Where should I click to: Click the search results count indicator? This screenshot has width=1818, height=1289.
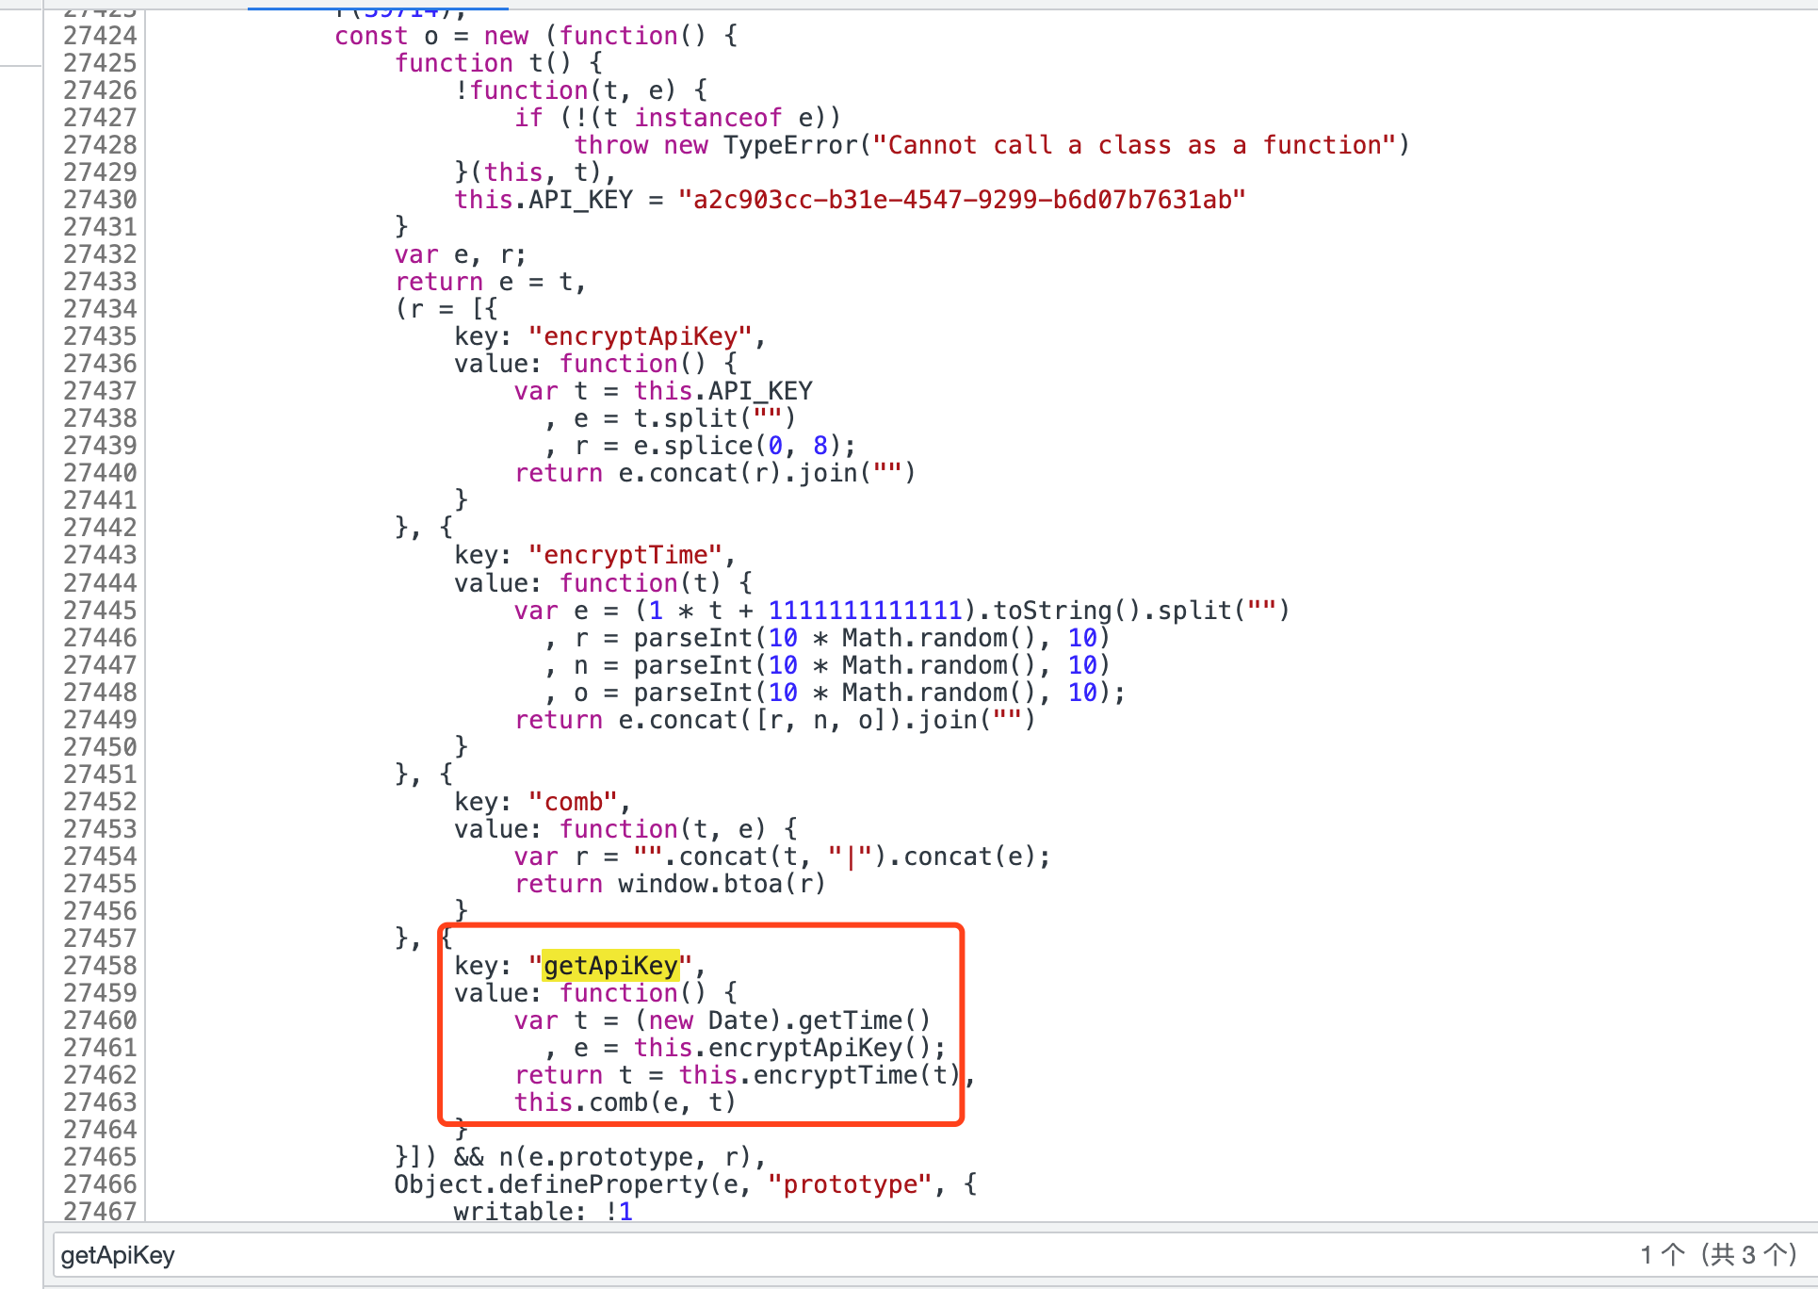pyautogui.click(x=1717, y=1255)
